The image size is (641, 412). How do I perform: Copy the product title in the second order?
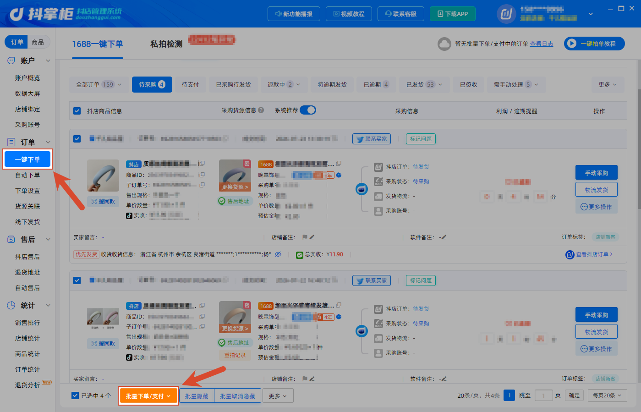(x=202, y=305)
